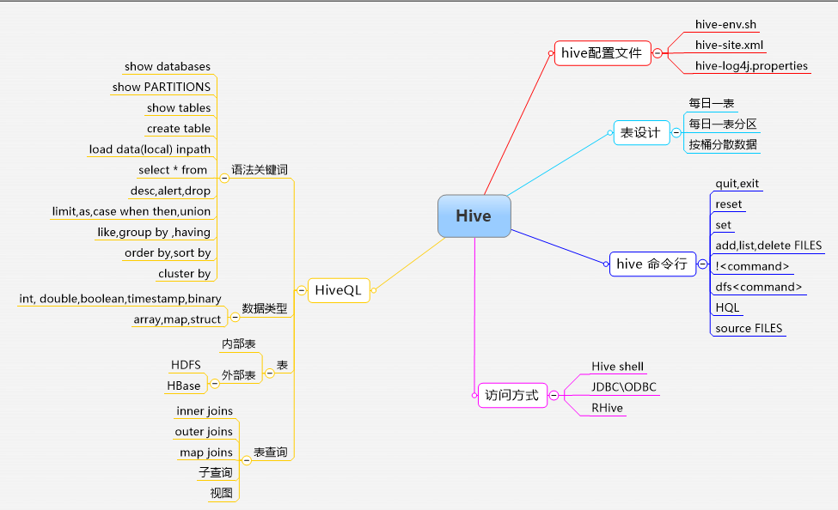Select the source FILES node

[x=747, y=328]
